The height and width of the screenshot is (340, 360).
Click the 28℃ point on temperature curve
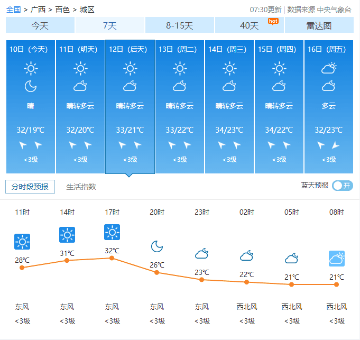tap(22, 268)
